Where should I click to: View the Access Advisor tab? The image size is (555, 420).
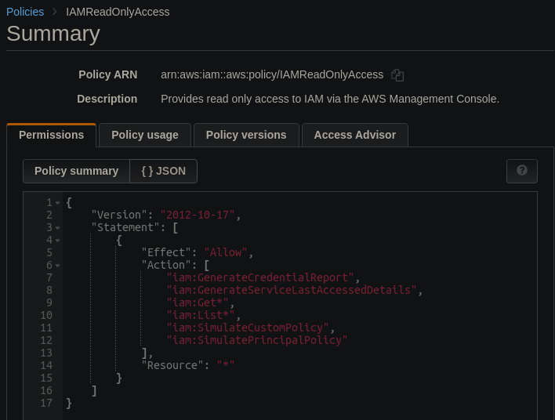pyautogui.click(x=354, y=135)
